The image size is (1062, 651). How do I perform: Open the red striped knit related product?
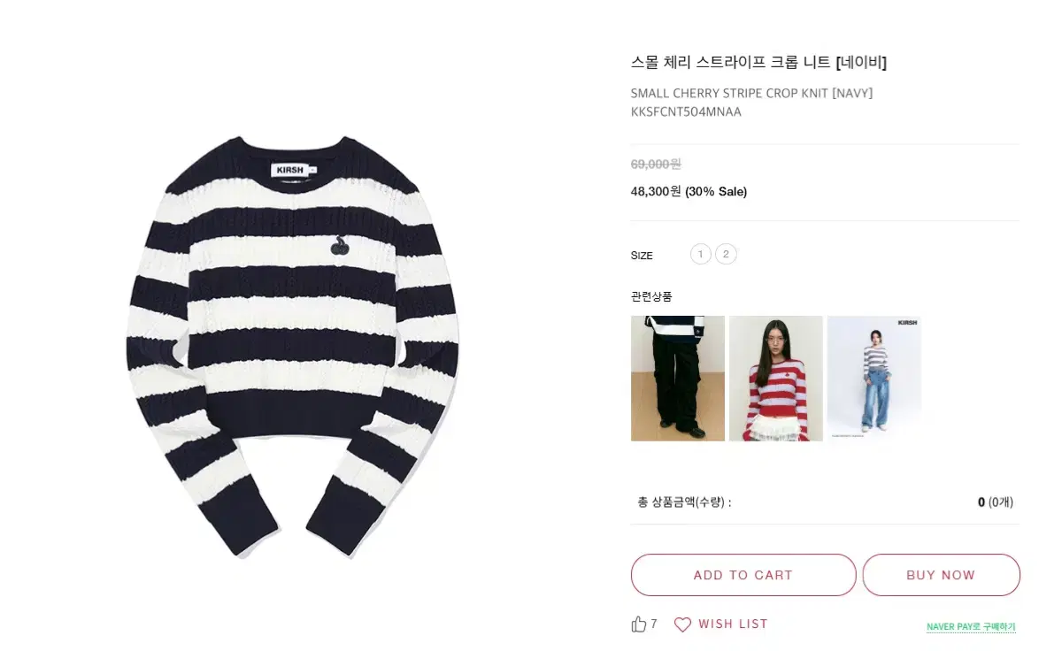click(x=776, y=378)
